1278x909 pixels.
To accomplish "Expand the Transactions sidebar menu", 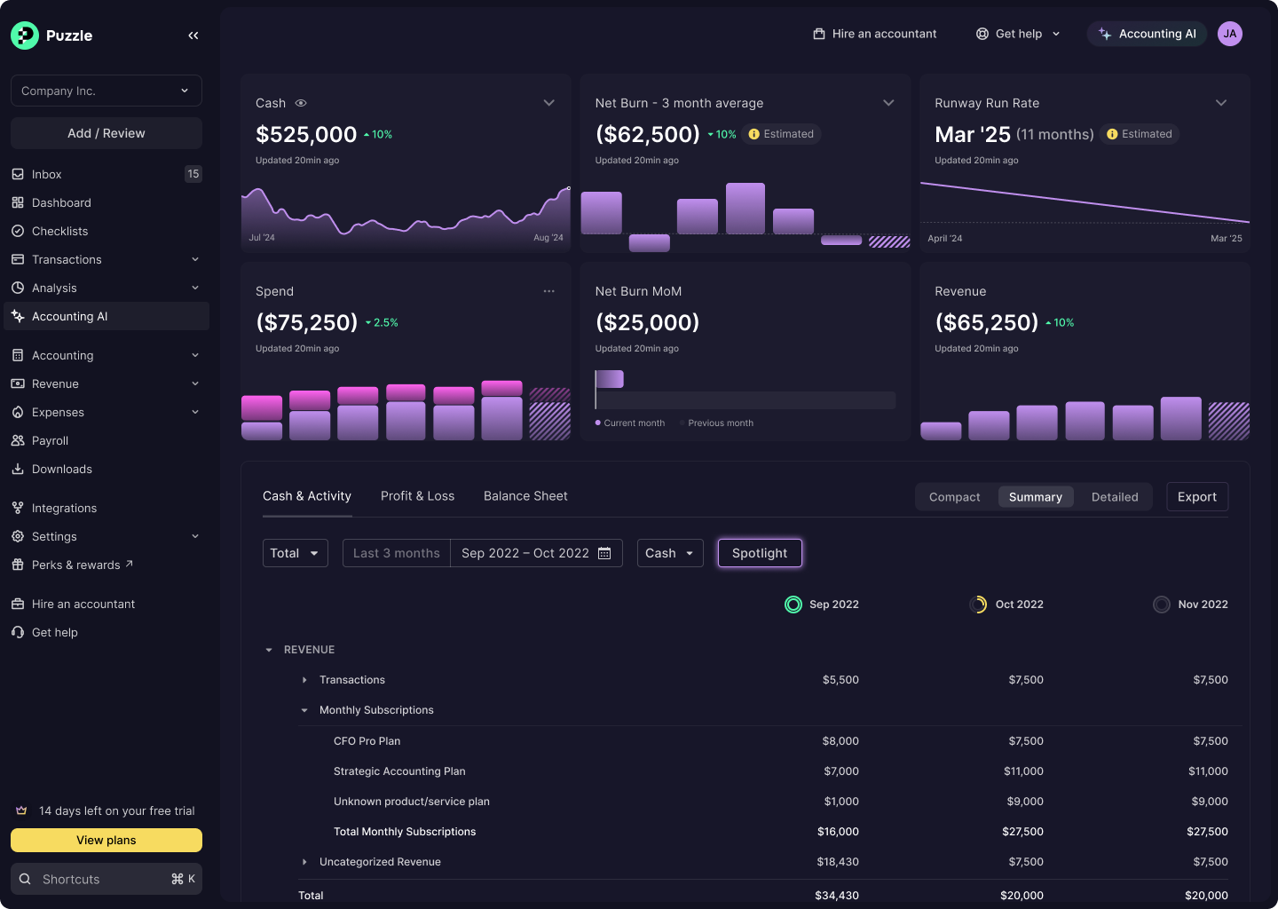I will [67, 259].
